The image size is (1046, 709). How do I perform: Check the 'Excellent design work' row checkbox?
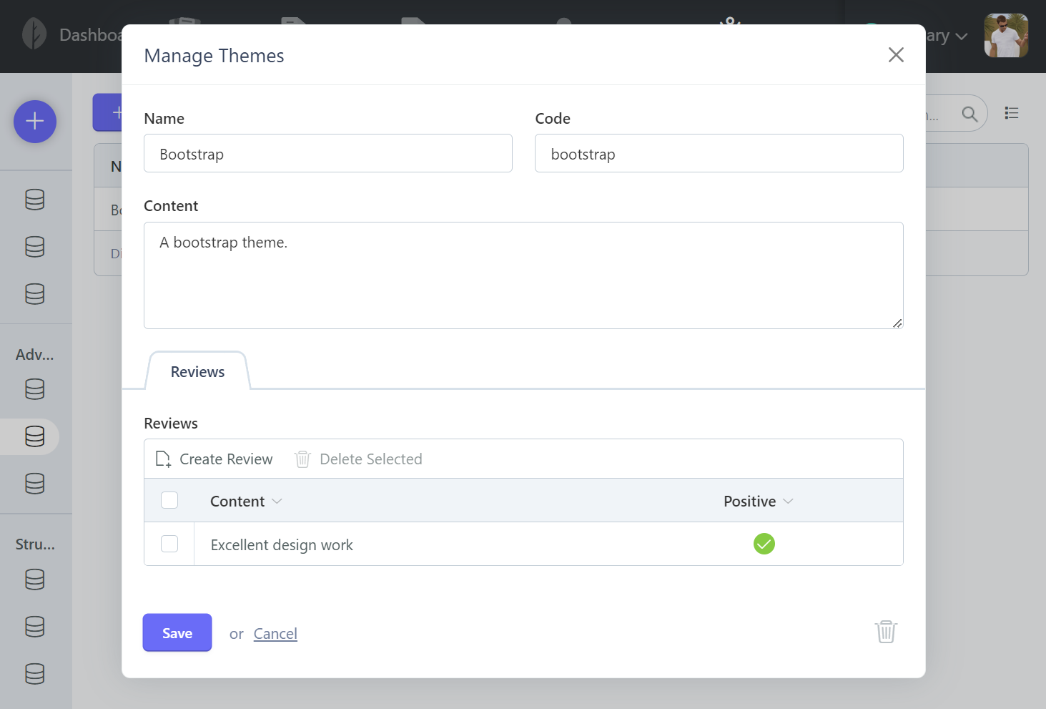click(x=169, y=544)
